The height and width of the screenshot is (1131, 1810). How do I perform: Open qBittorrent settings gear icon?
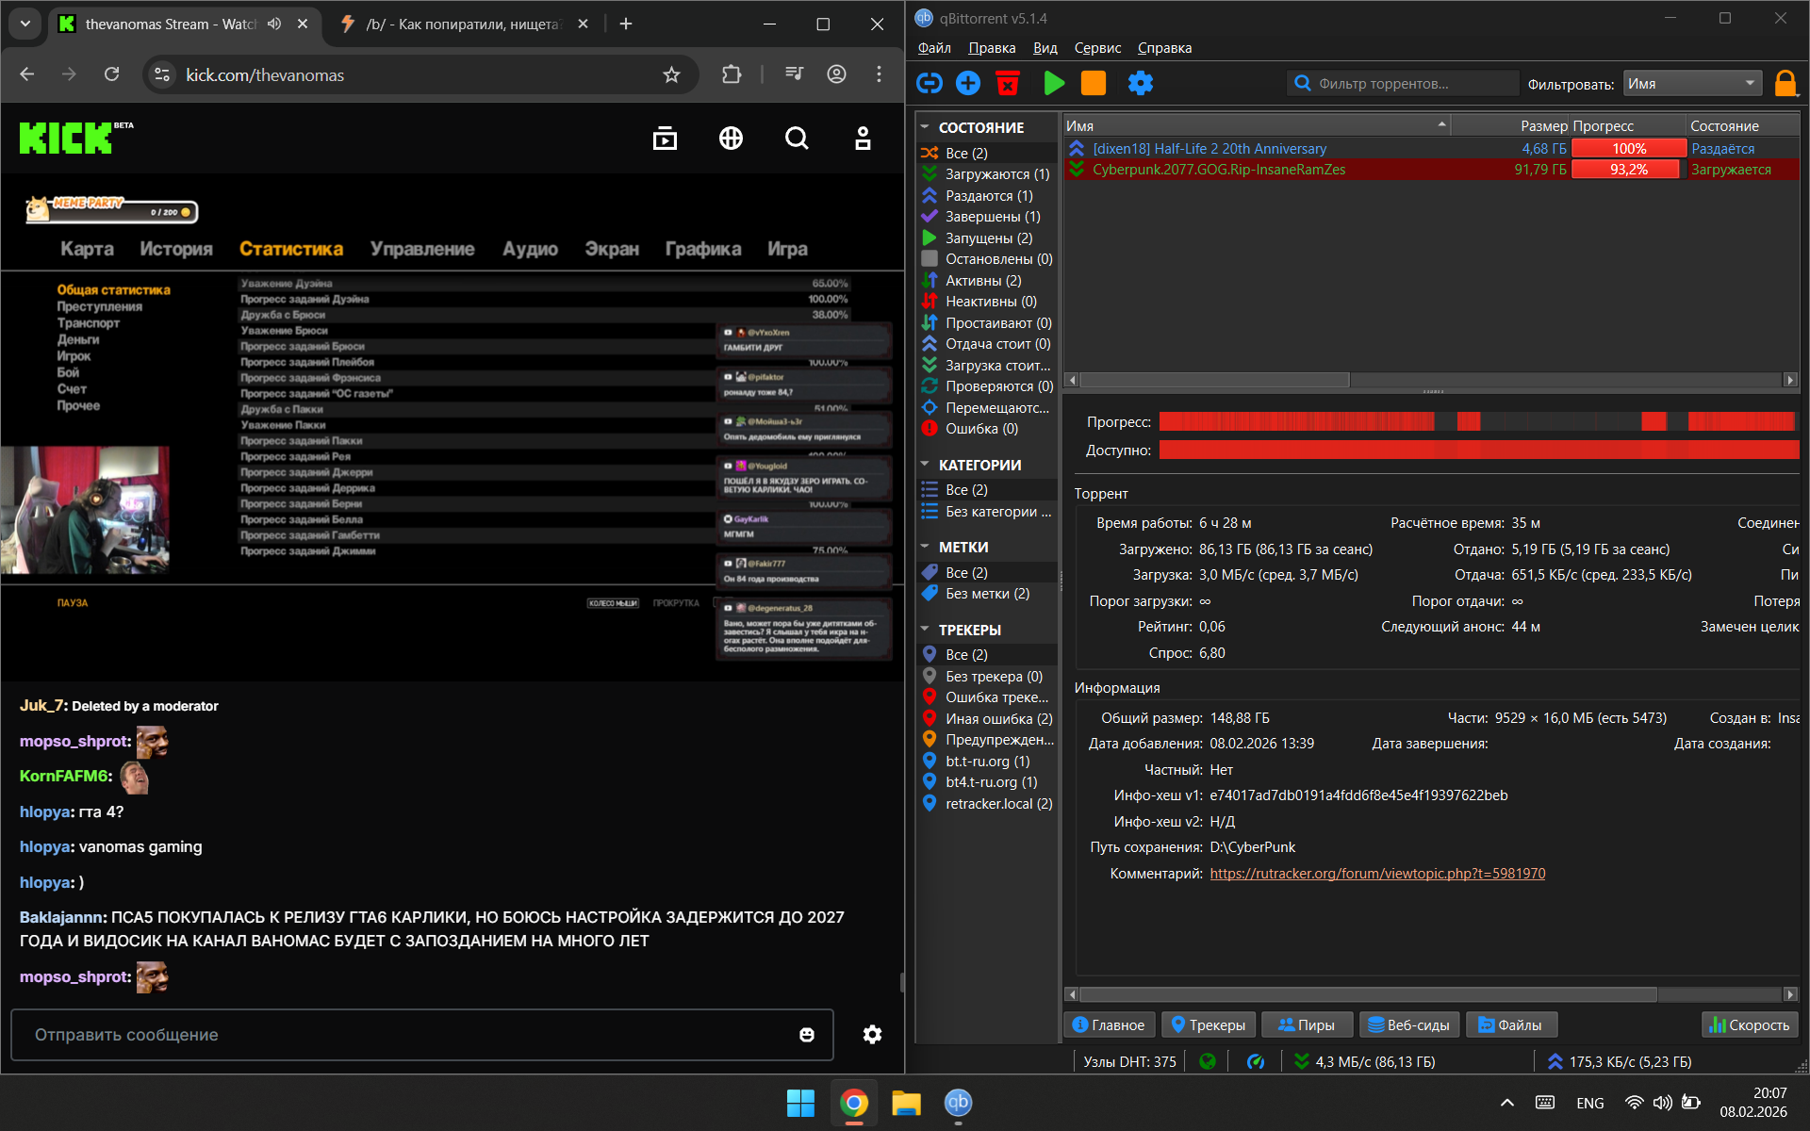[x=1140, y=84]
